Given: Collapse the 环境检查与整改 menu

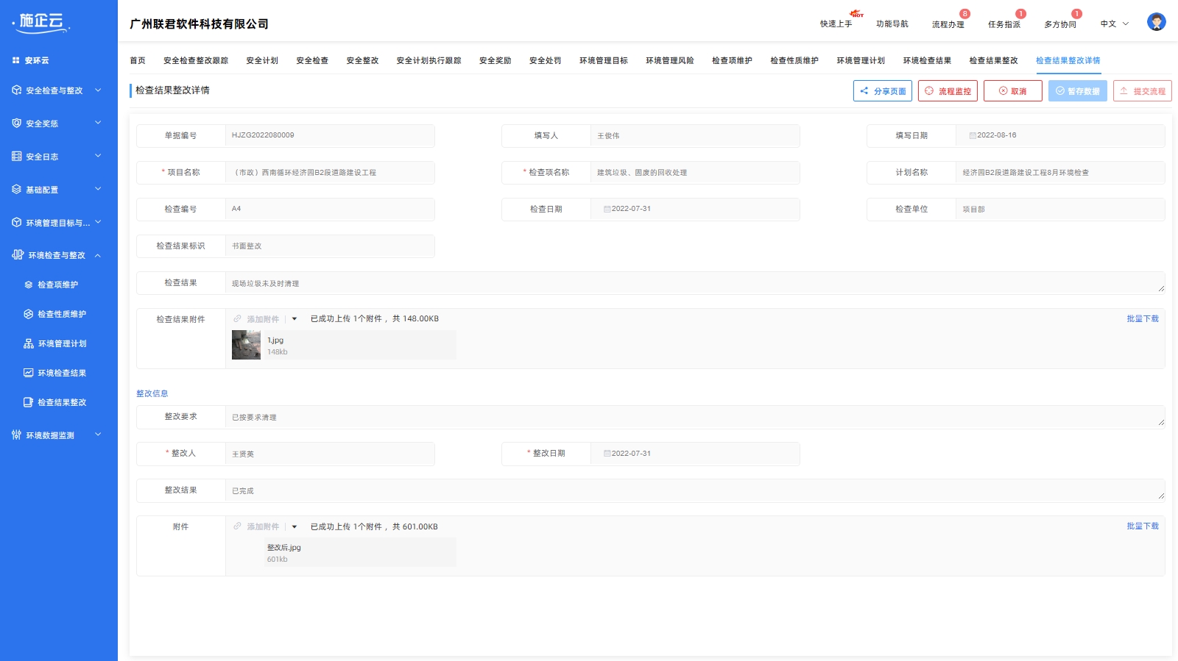Looking at the screenshot, I should [57, 255].
